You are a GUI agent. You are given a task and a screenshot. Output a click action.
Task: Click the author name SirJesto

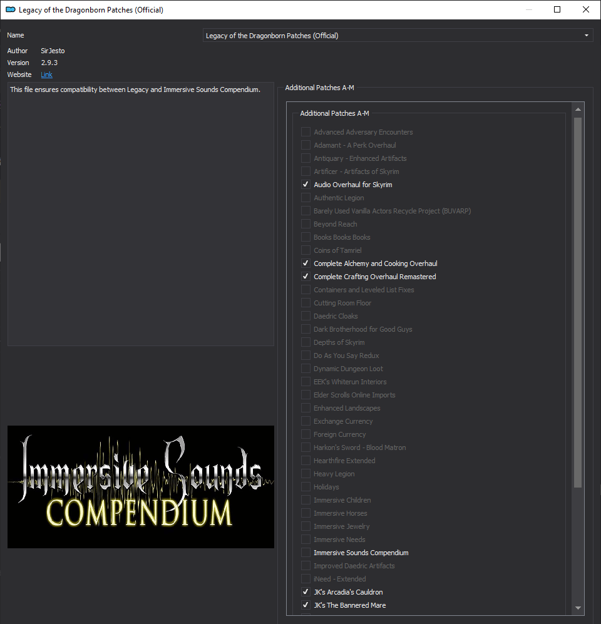53,51
